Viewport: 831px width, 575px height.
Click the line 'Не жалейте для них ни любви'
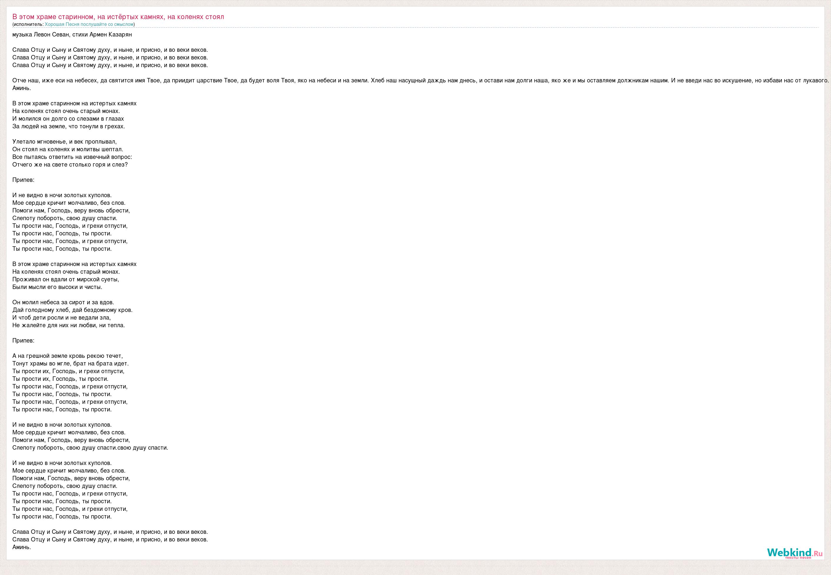pyautogui.click(x=69, y=325)
